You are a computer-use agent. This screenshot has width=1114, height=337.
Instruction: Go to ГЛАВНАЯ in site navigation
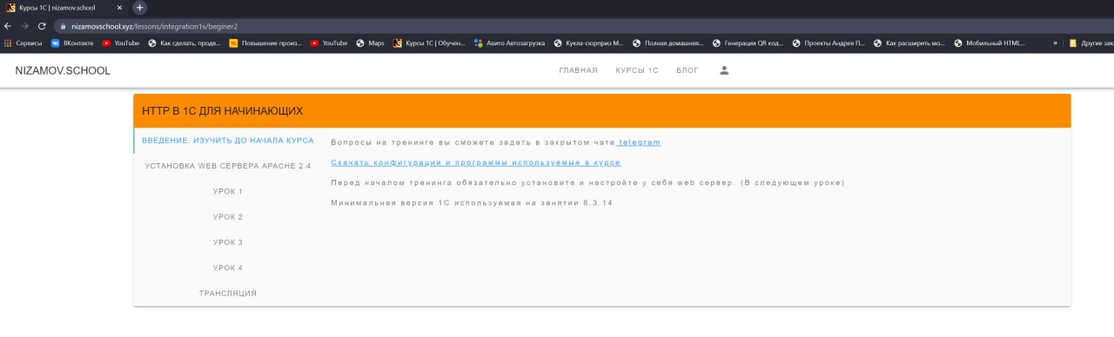578,70
